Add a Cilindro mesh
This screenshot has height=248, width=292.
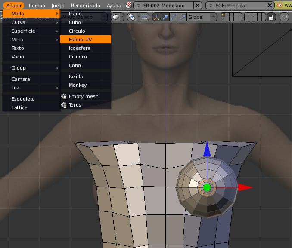pyautogui.click(x=85, y=57)
